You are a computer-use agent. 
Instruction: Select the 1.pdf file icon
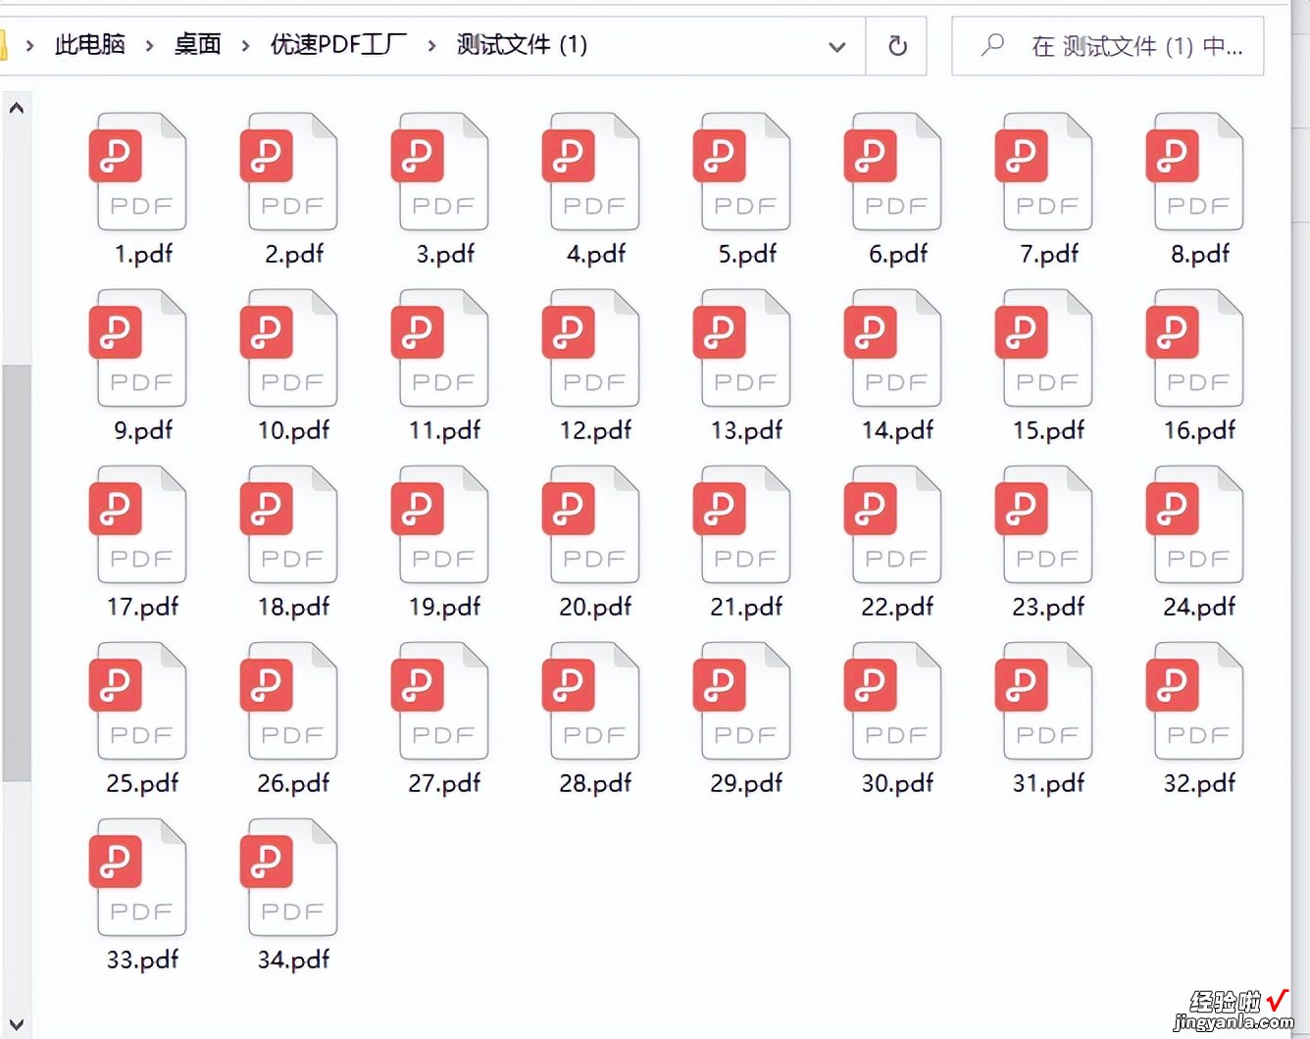(x=138, y=172)
